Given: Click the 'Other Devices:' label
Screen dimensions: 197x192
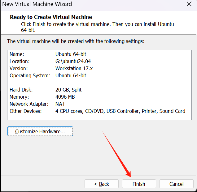Looking at the screenshot, I should point(26,111).
